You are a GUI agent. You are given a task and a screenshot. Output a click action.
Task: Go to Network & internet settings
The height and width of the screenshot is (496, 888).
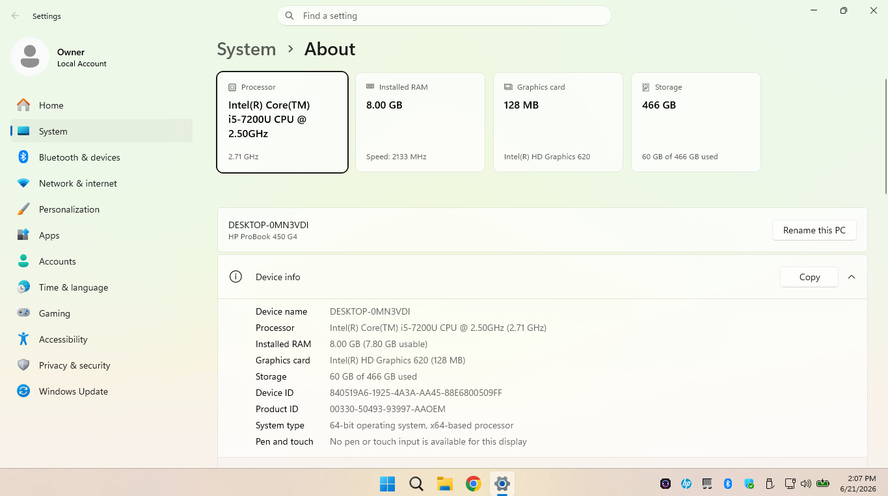pyautogui.click(x=101, y=183)
